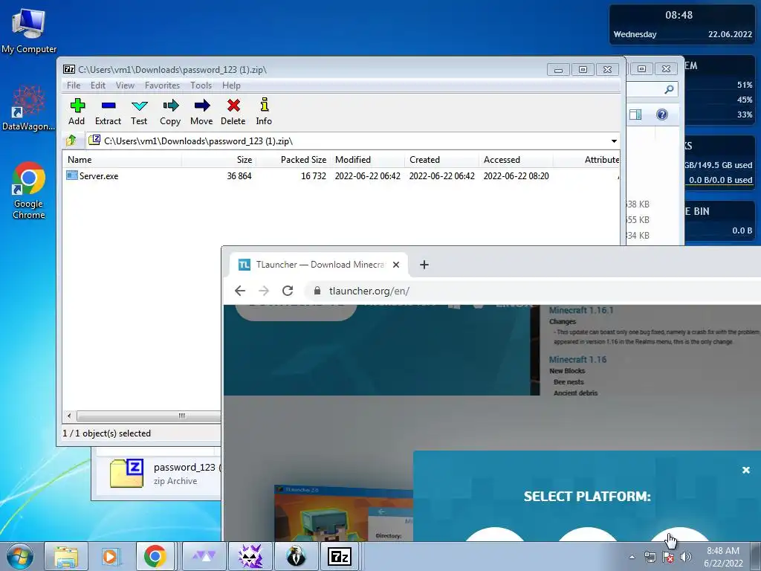The width and height of the screenshot is (761, 571).
Task: Close the Select Platform popup
Action: tap(746, 470)
